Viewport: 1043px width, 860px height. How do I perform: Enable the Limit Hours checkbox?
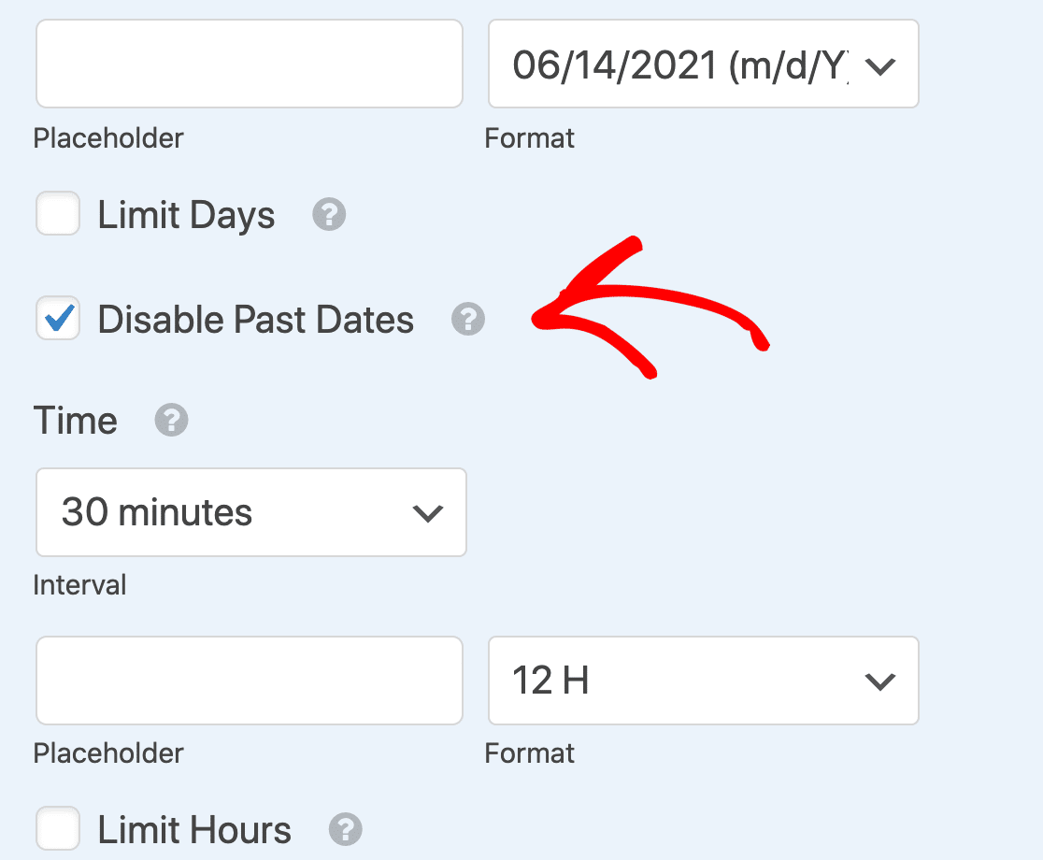[57, 828]
